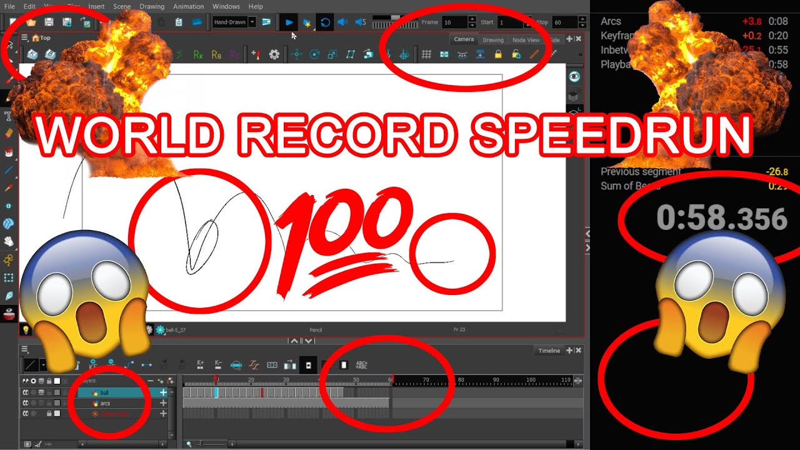Switch to the Camera view tab
Screen dimensions: 800x450
[x=464, y=39]
